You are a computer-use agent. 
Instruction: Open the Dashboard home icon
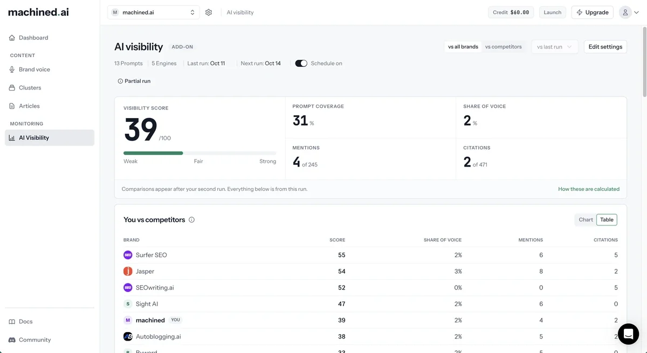(x=12, y=38)
